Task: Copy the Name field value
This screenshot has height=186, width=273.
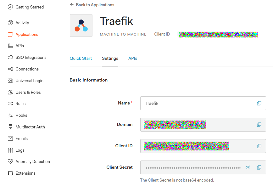Action: [259, 103]
